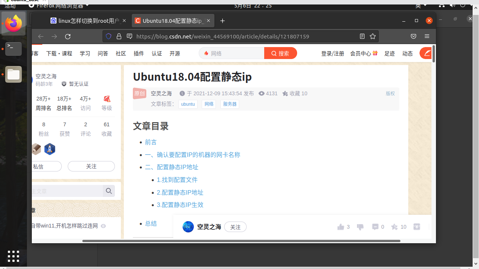
Task: Expand the 版权 copyright info
Action: 390,93
